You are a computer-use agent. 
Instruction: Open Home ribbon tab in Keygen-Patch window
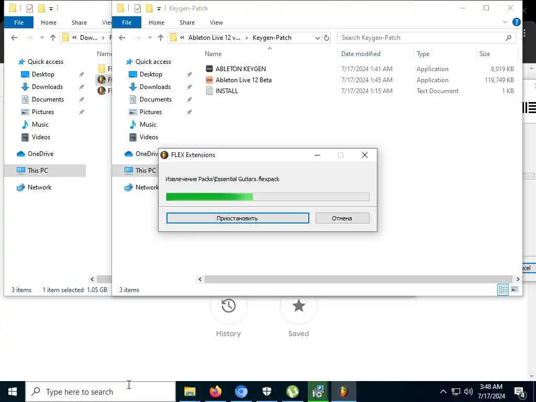tap(156, 23)
